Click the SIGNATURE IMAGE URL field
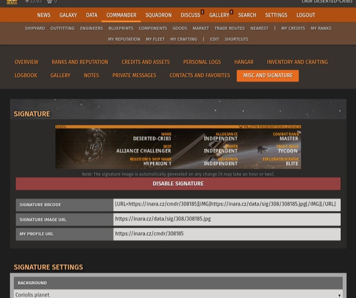The width and height of the screenshot is (356, 298). 227,219
